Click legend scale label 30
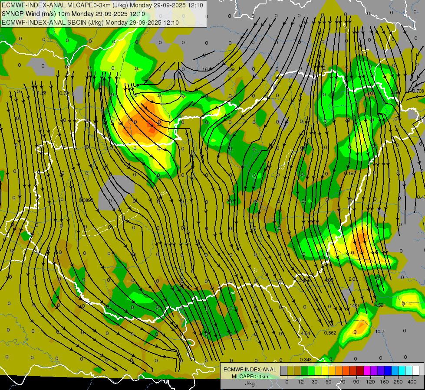Image resolution: width=425 pixels, height=390 pixels. coord(315,382)
